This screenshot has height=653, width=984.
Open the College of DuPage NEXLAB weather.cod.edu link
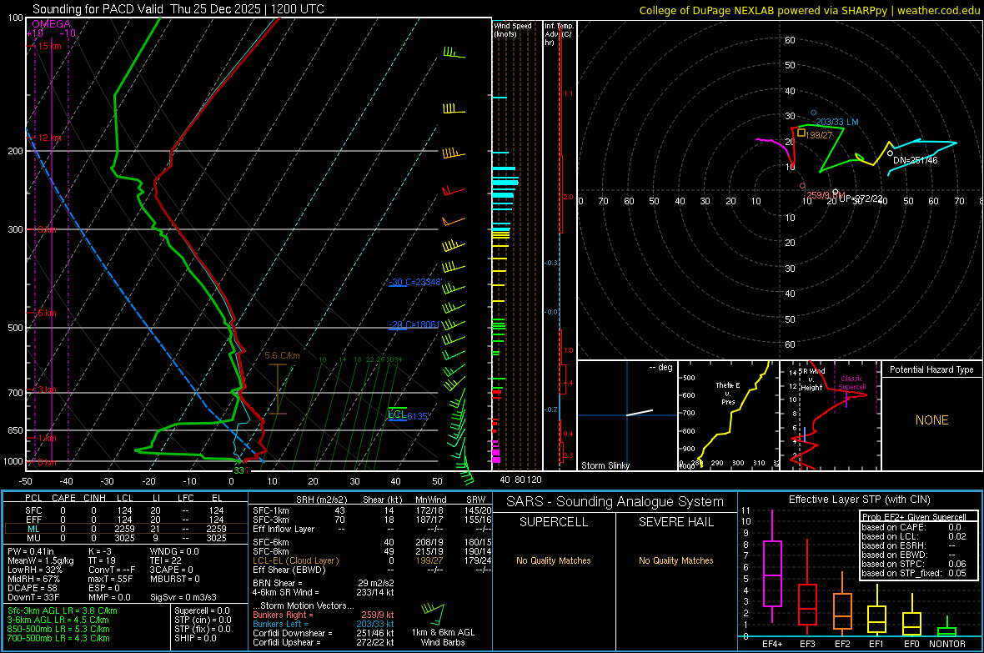(x=809, y=10)
